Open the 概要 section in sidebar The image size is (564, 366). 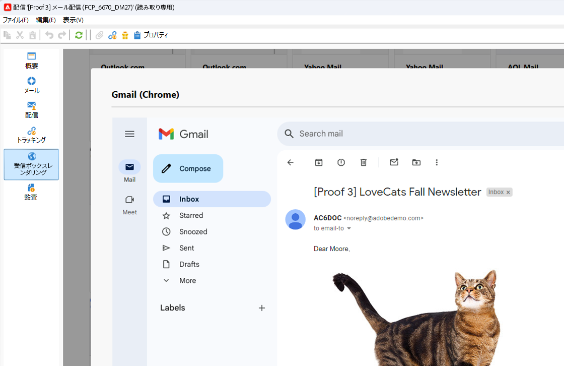tap(31, 60)
